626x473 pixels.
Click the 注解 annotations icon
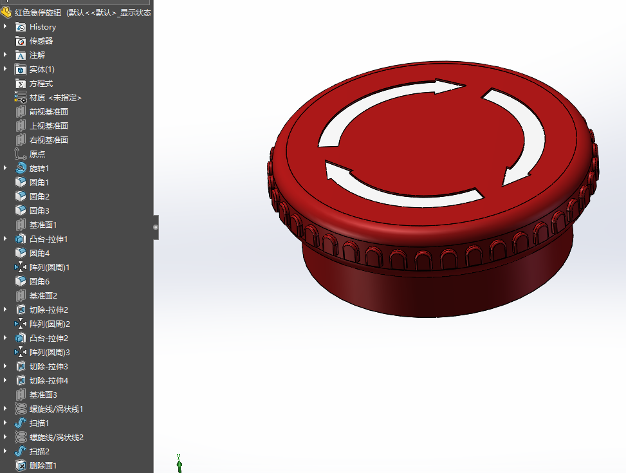pyautogui.click(x=21, y=55)
